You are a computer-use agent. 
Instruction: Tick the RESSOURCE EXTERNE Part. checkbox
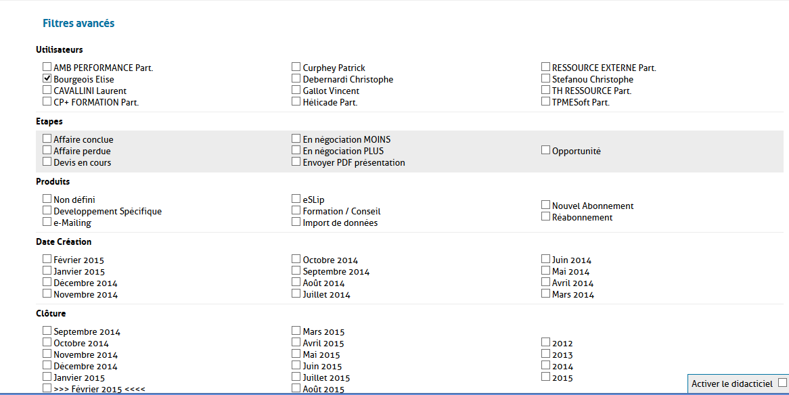point(545,67)
